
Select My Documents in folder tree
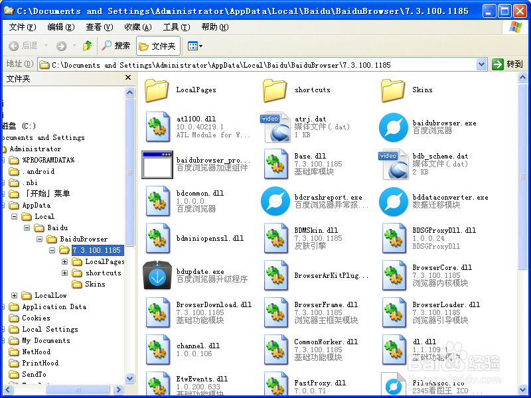tap(46, 340)
